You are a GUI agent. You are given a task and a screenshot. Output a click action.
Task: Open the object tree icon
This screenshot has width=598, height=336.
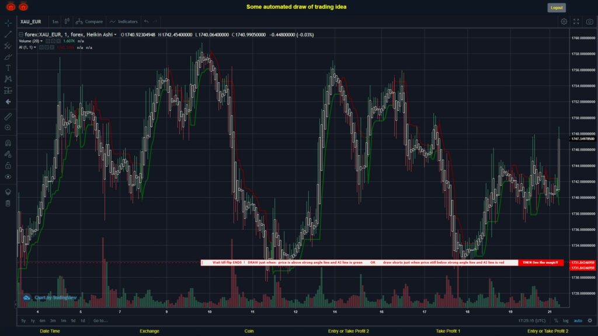8,192
